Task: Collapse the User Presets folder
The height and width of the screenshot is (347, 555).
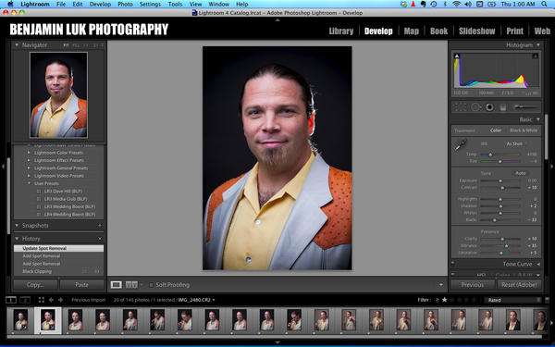Action: (29, 183)
